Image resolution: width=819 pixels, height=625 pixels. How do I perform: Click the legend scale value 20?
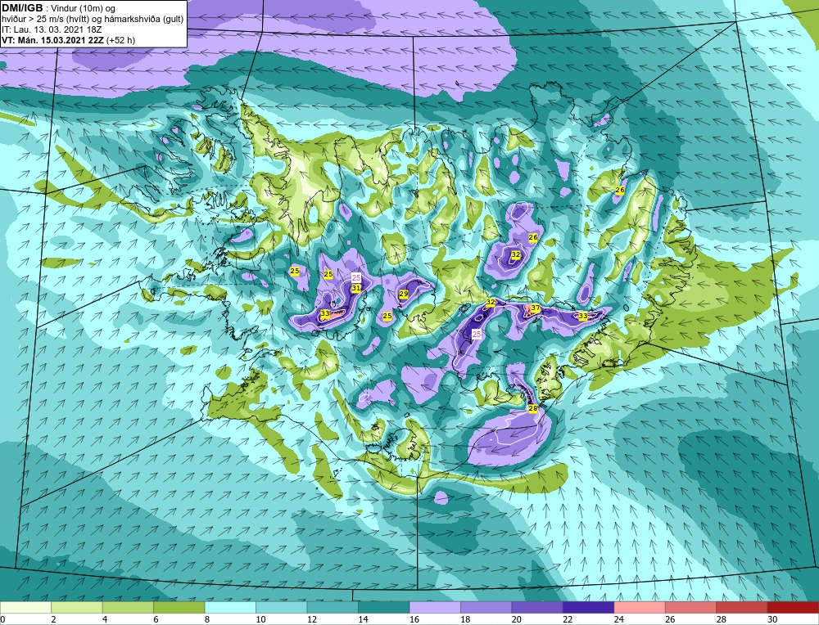[517, 619]
